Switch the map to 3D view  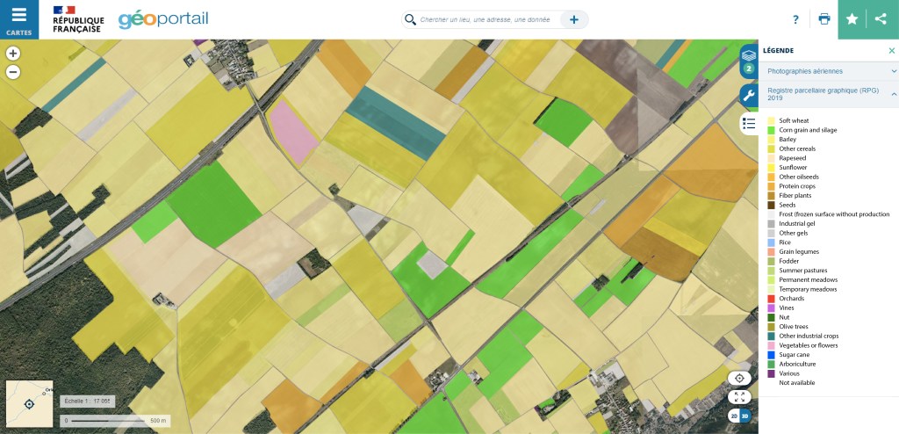point(745,416)
